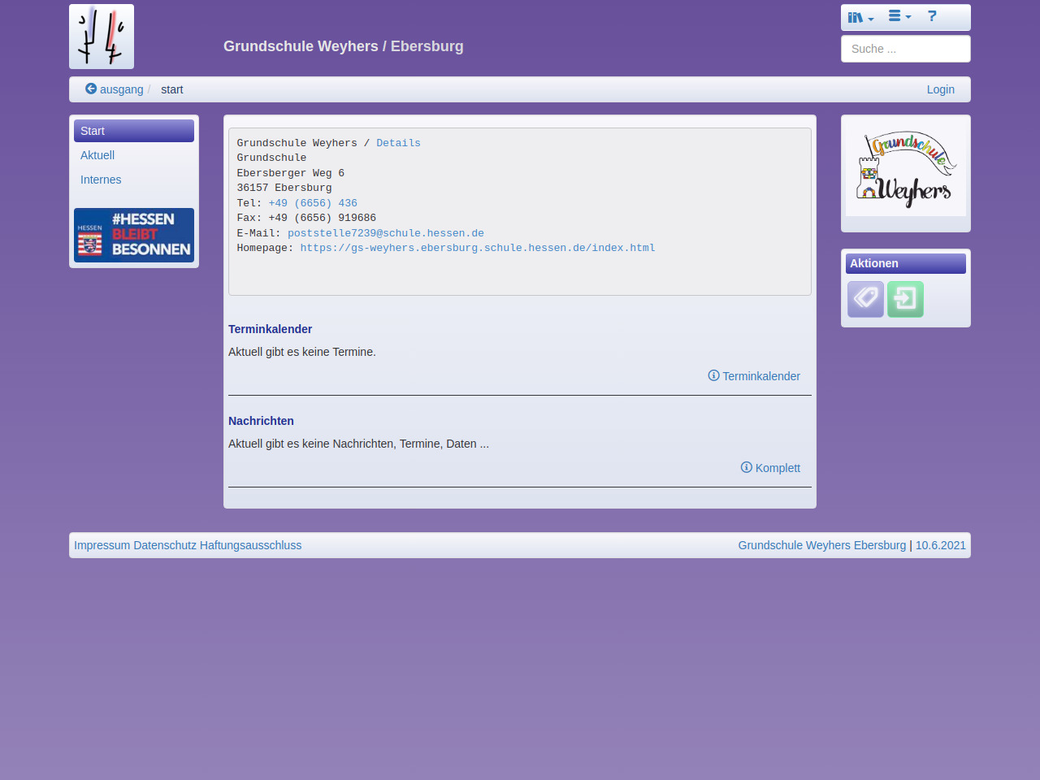Open the Details link of the school
1040x780 pixels.
pyautogui.click(x=398, y=143)
